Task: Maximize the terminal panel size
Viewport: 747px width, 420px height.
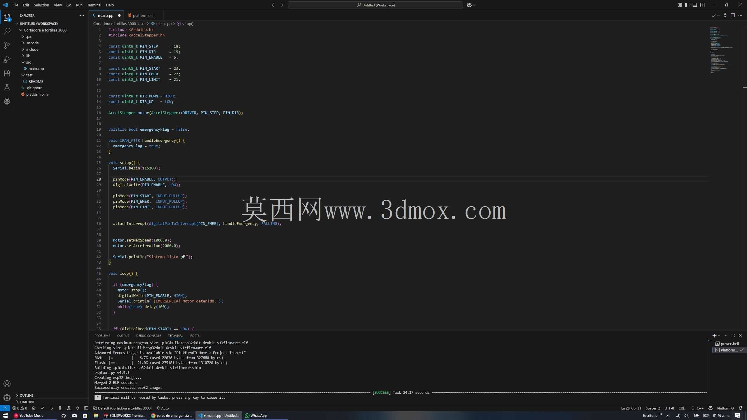Action: (x=733, y=336)
